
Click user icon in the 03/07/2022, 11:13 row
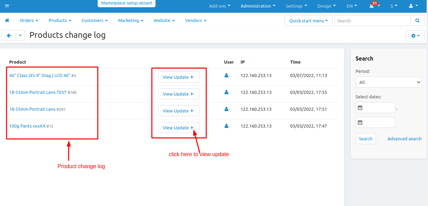pyautogui.click(x=226, y=75)
